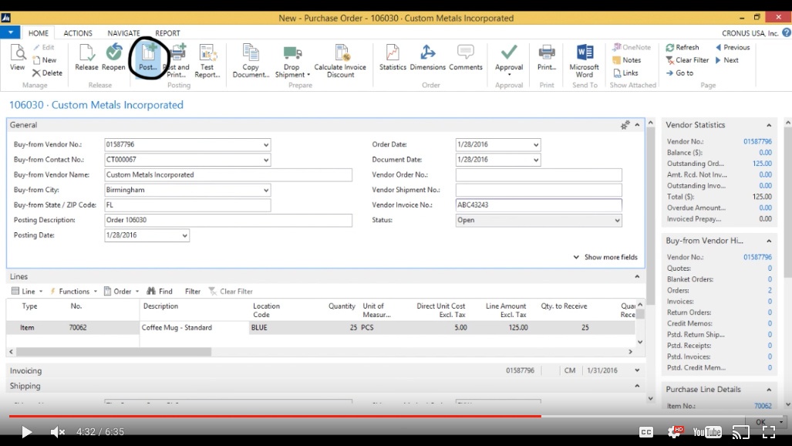Release the purchase order
792x446 pixels.
86,57
